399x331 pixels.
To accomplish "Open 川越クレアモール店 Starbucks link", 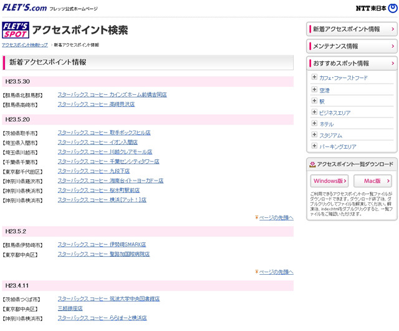I will (105, 152).
